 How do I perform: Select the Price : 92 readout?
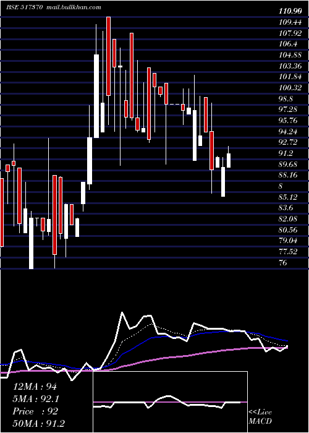coord(35,411)
